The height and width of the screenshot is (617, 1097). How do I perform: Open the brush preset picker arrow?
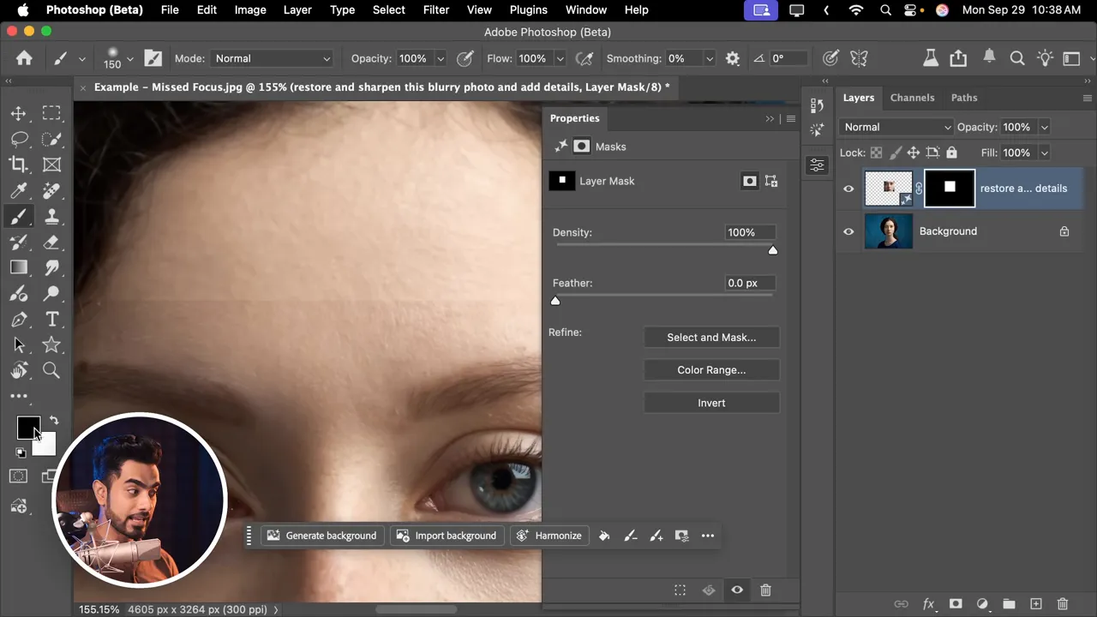pyautogui.click(x=129, y=59)
